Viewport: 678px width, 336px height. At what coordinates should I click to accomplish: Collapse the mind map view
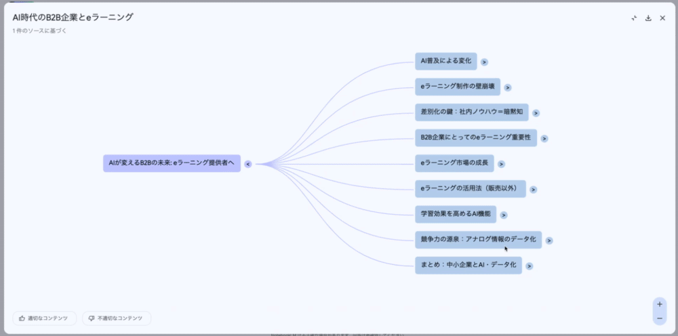pos(634,18)
